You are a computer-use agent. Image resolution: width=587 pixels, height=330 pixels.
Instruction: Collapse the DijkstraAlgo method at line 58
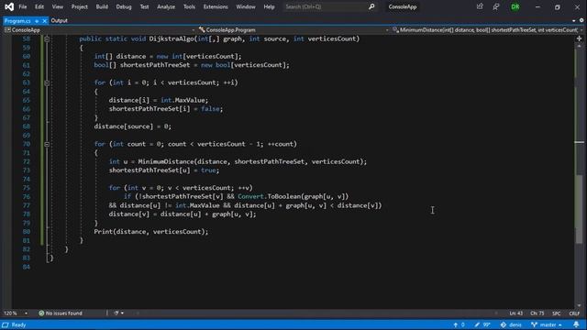(x=47, y=38)
